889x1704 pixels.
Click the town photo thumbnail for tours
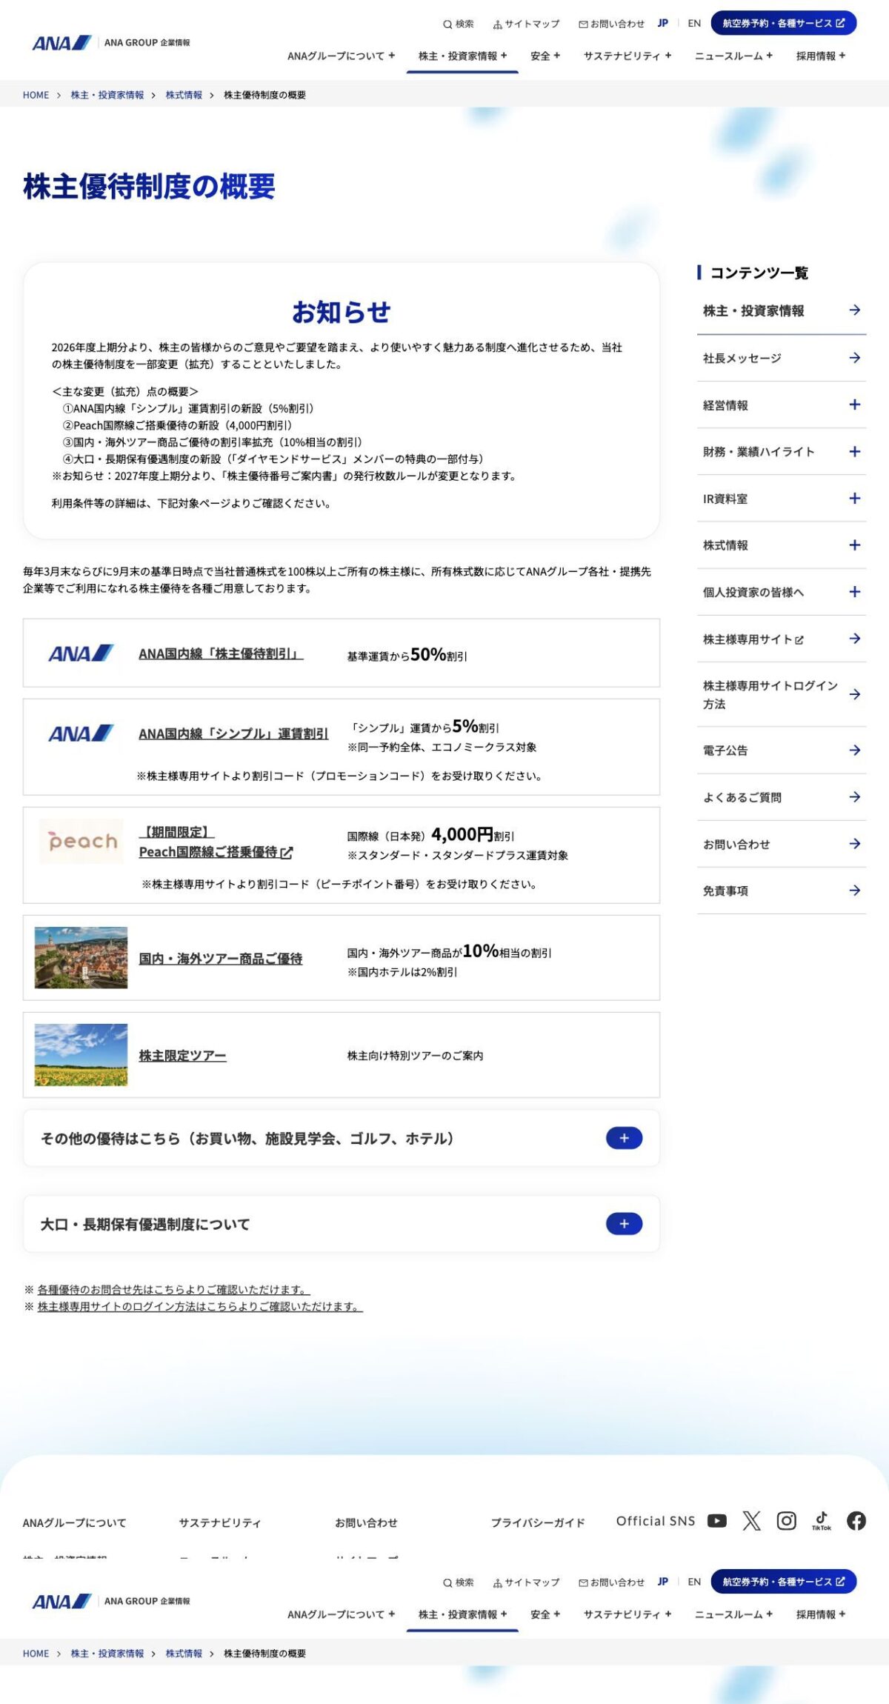(81, 957)
